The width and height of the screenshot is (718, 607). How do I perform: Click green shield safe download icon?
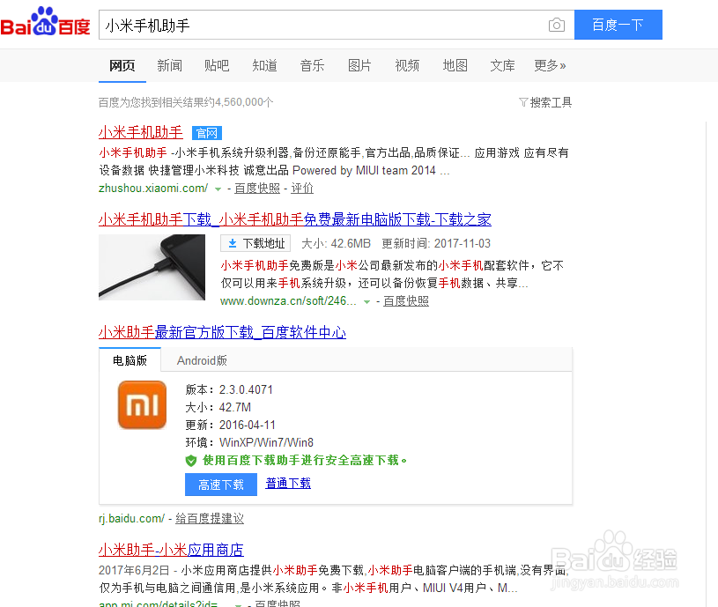tap(191, 461)
